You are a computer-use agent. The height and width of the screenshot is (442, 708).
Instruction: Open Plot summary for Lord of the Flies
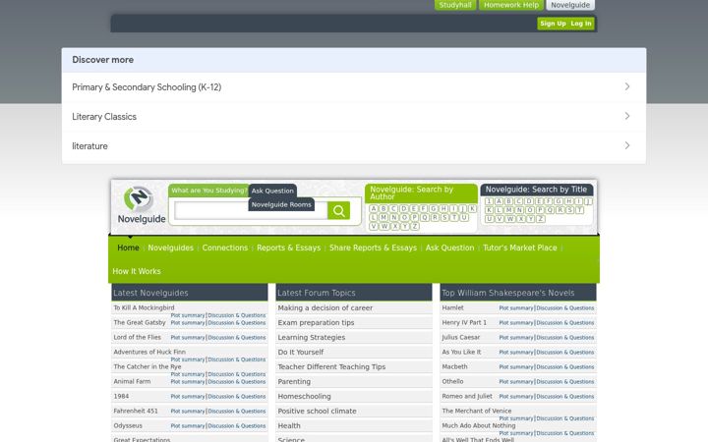click(188, 337)
